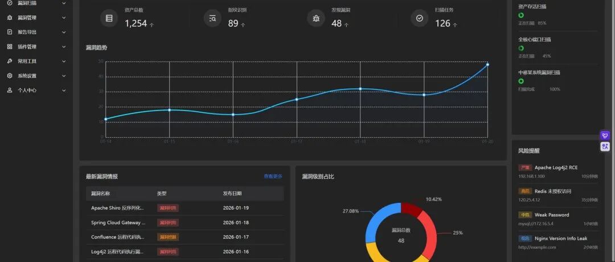Click the 中移某系统漏洞扫描 green progress ring
Screen dimensions: 615x262
click(x=521, y=81)
